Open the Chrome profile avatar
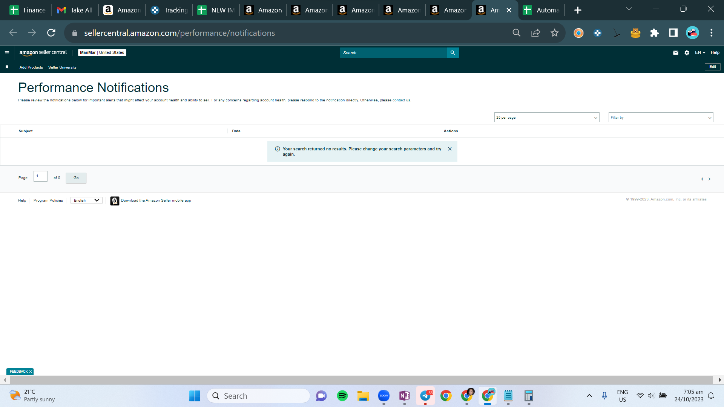Screen dimensions: 724x407 692,33
